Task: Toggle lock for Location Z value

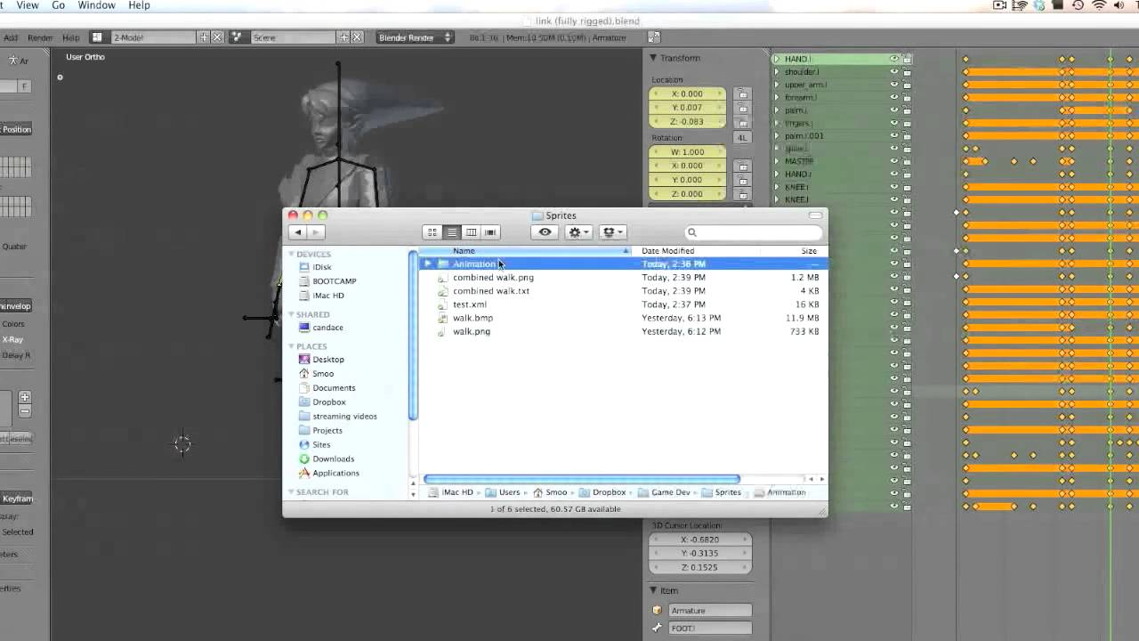Action: tap(743, 122)
